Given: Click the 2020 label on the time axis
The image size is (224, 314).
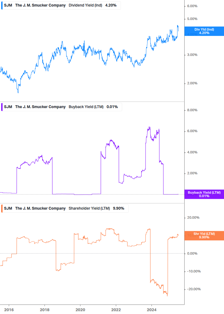Looking at the screenshot, I should pyautogui.click(x=80, y=310).
